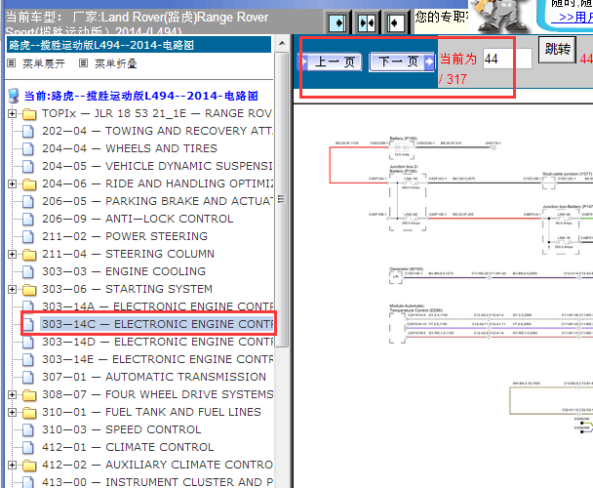Click 上一页 previous page button

click(x=330, y=61)
